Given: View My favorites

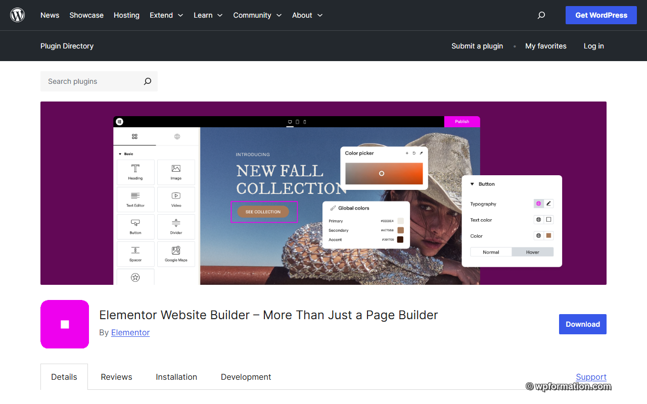Looking at the screenshot, I should 546,46.
